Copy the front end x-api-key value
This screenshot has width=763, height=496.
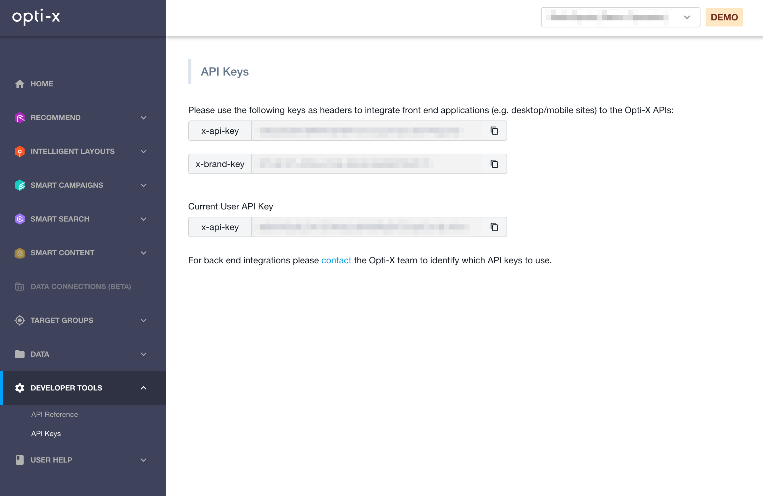pos(494,131)
